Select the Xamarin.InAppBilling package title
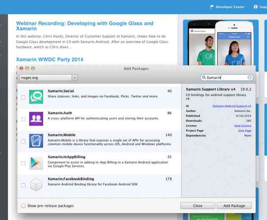 coord(66,157)
